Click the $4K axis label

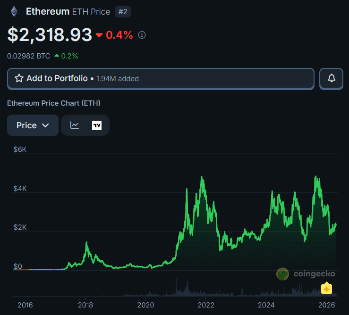tap(20, 189)
